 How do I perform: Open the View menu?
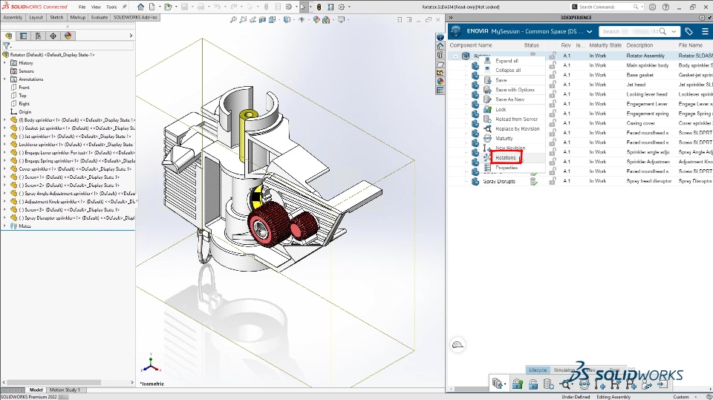click(96, 7)
